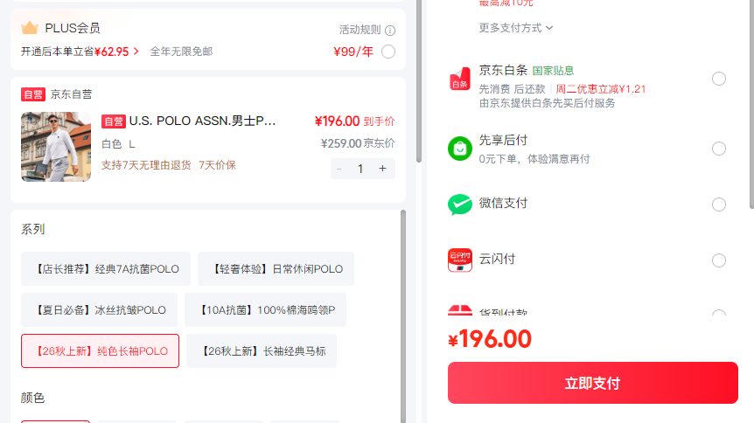Image resolution: width=754 pixels, height=423 pixels.
Task: Open the 活动规则 info icon
Action: tap(390, 31)
